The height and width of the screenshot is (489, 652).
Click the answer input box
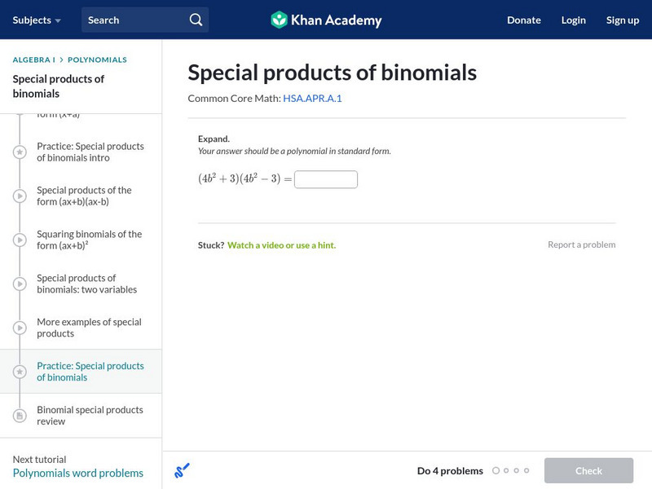tap(326, 179)
